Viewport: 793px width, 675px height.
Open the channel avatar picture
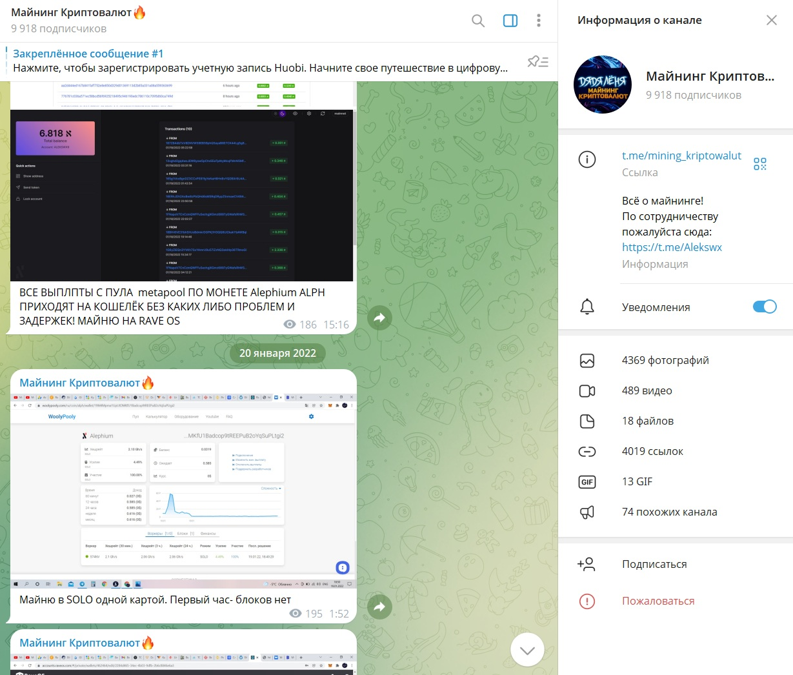point(602,85)
